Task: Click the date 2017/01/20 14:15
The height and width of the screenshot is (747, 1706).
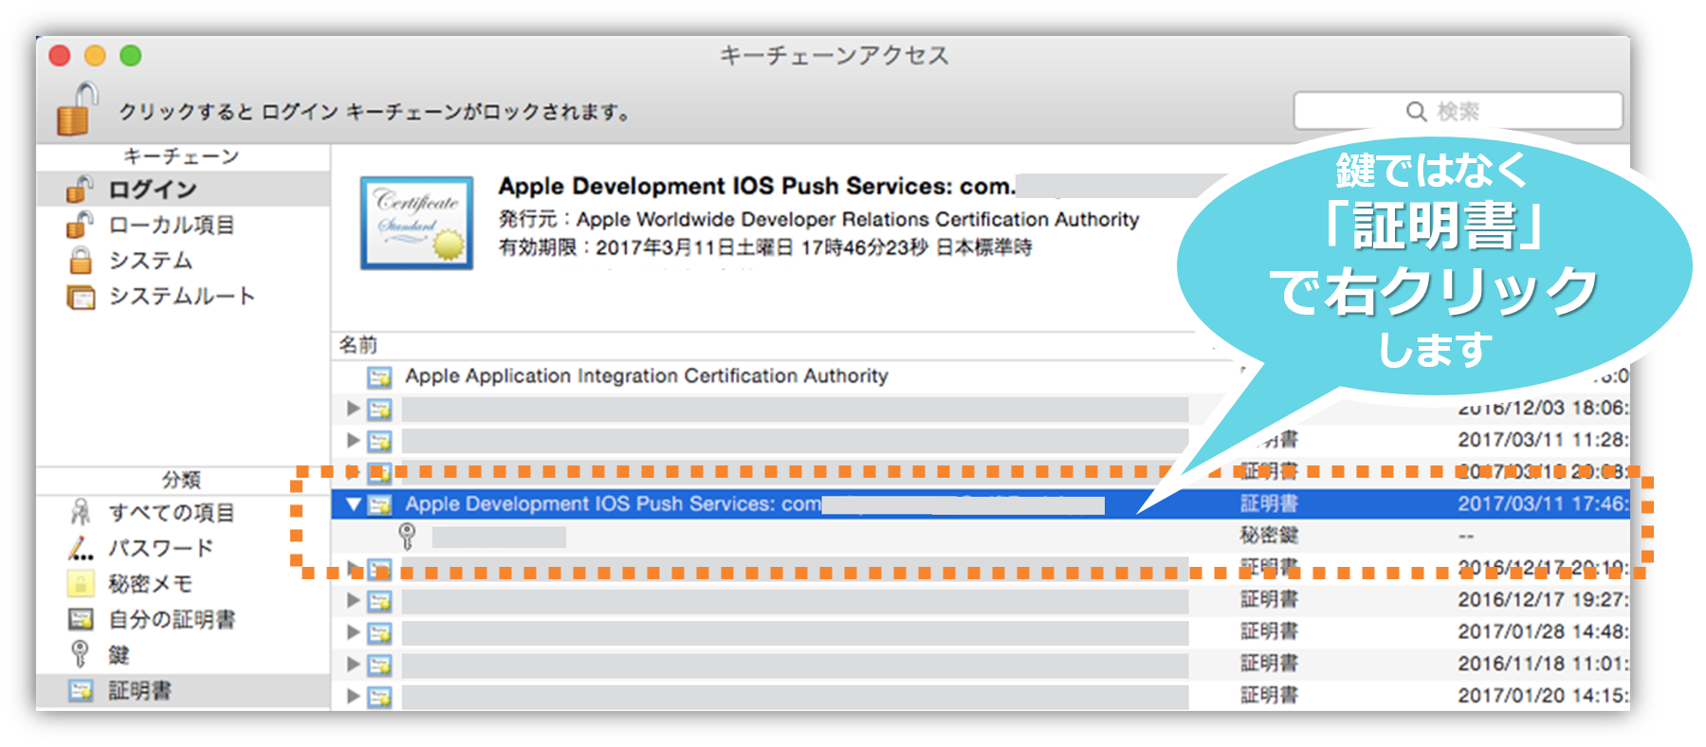Action: click(x=1543, y=696)
